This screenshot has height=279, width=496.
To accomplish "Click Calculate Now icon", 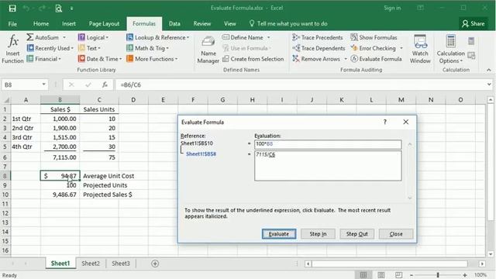I will tap(471, 41).
